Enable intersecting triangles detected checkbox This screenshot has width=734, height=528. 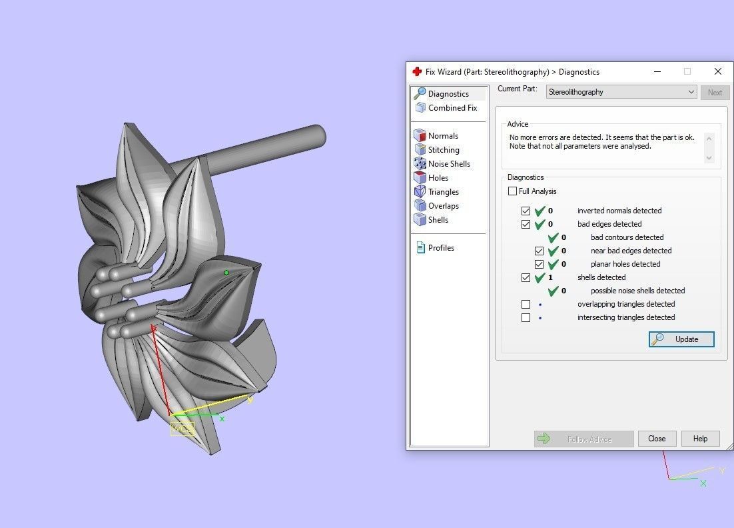[526, 317]
